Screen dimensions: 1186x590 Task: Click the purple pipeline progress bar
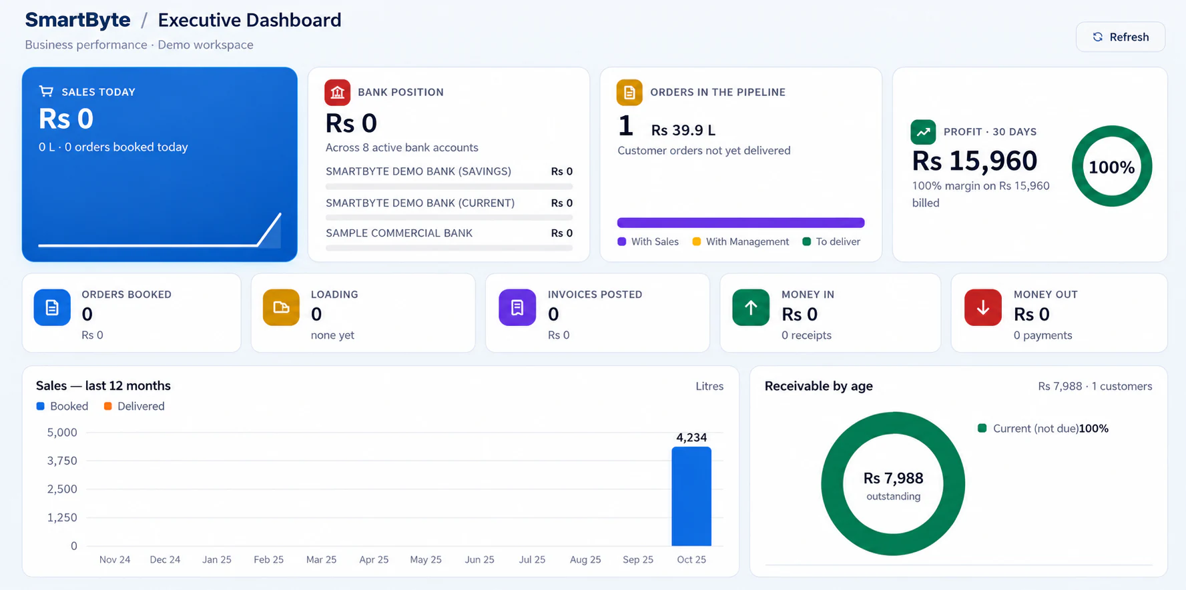pos(741,223)
